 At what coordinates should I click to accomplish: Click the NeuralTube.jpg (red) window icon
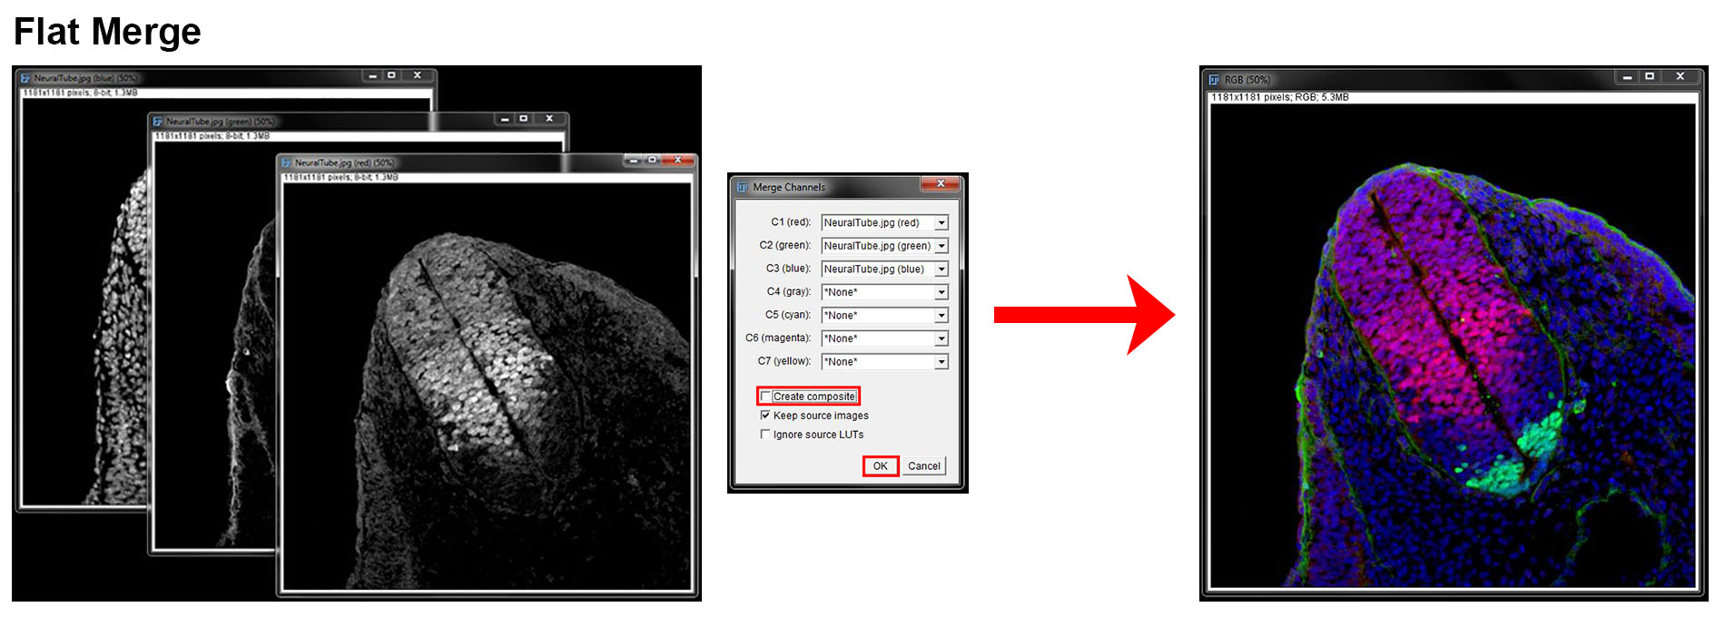(286, 163)
